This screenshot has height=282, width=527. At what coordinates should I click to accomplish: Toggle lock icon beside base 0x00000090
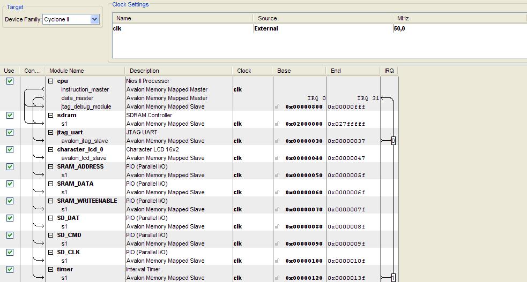[277, 243]
